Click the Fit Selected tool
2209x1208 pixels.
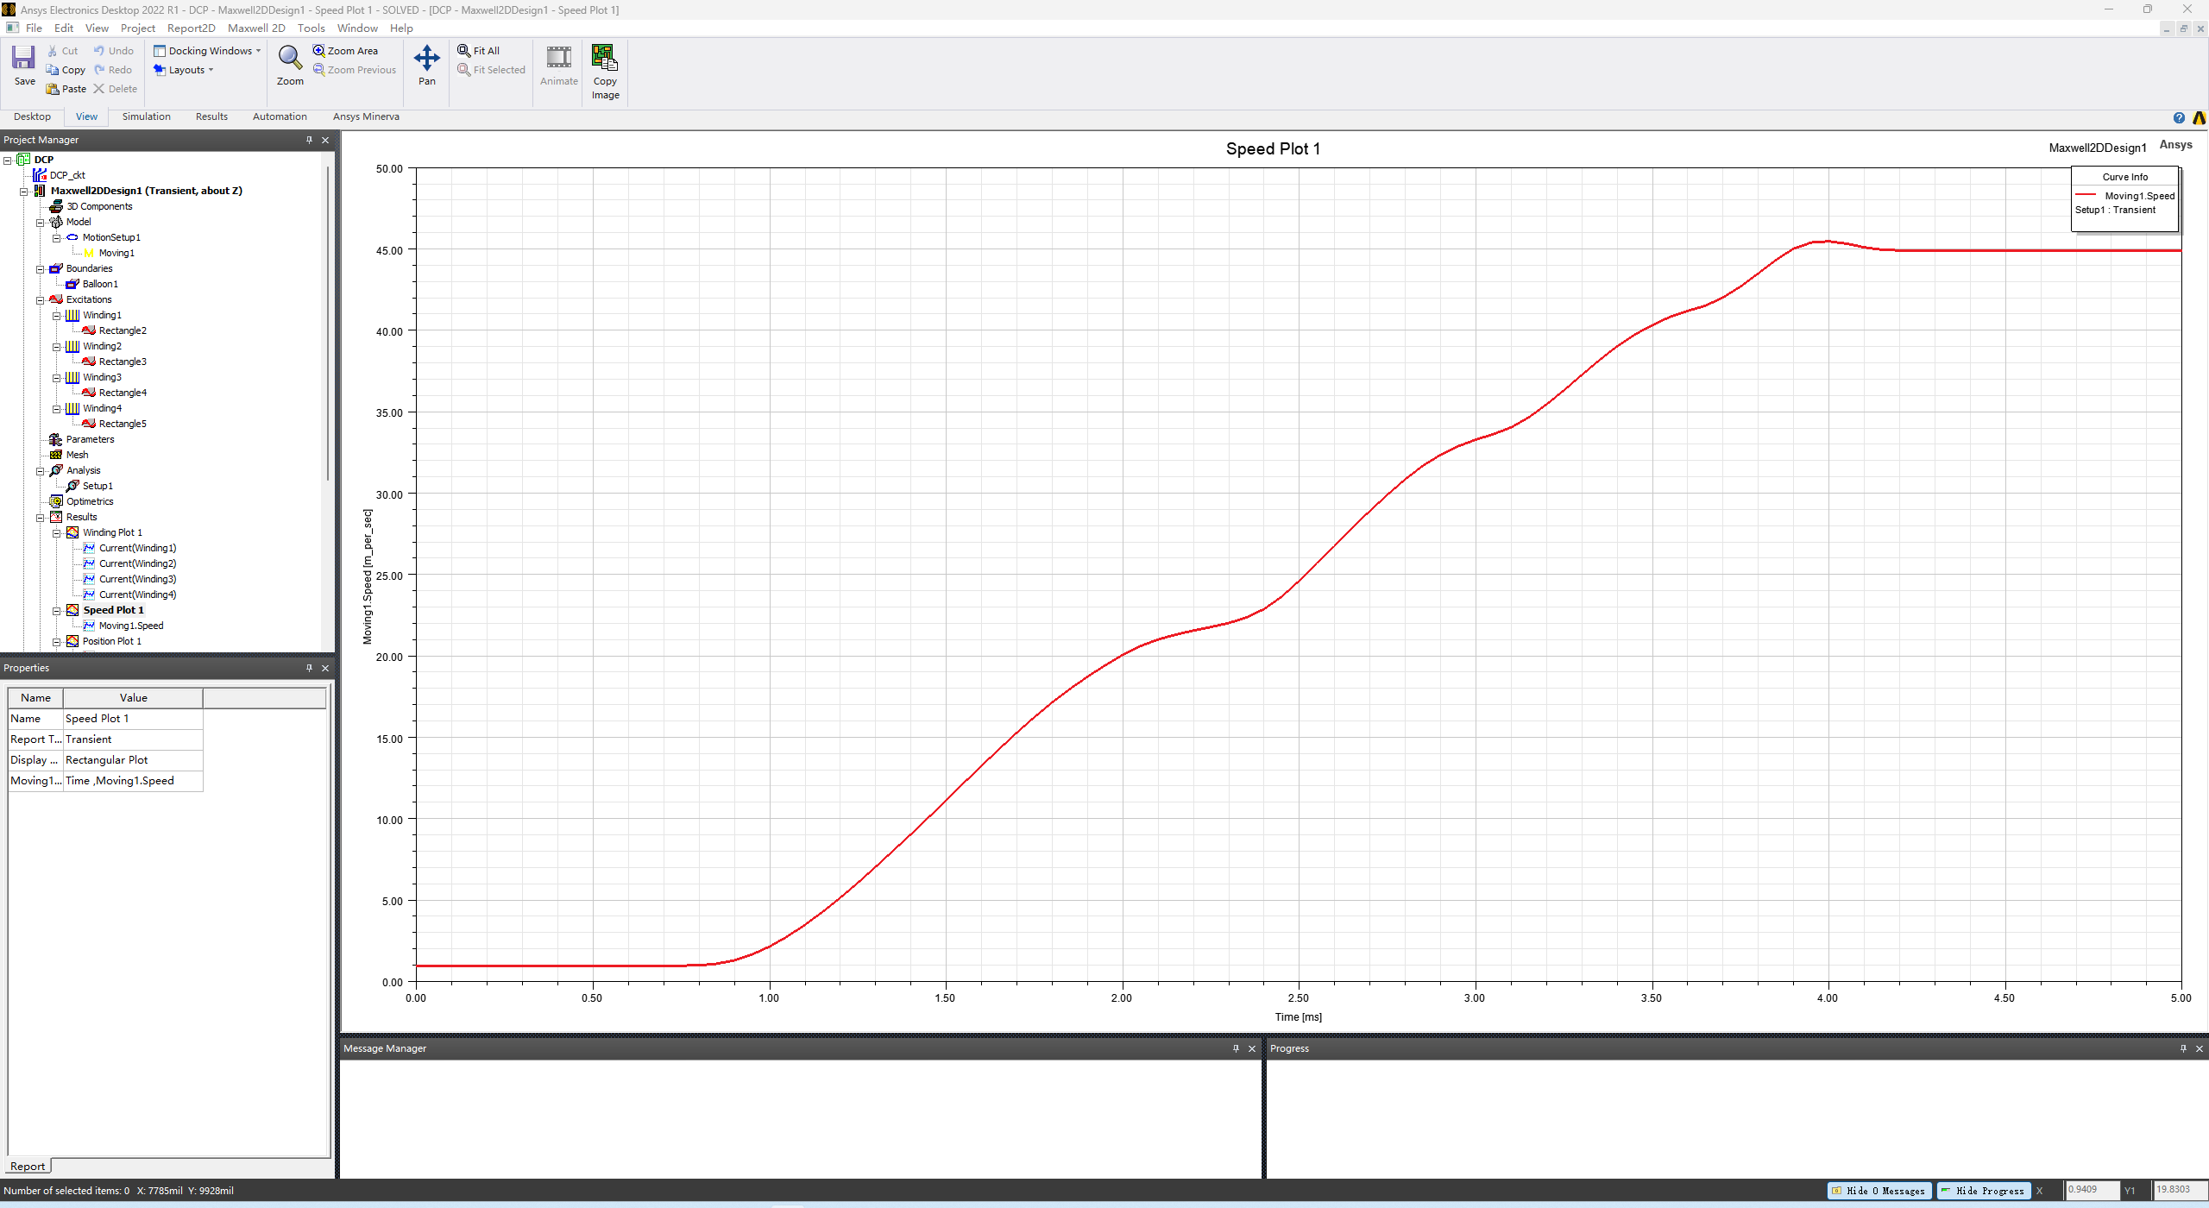(491, 70)
